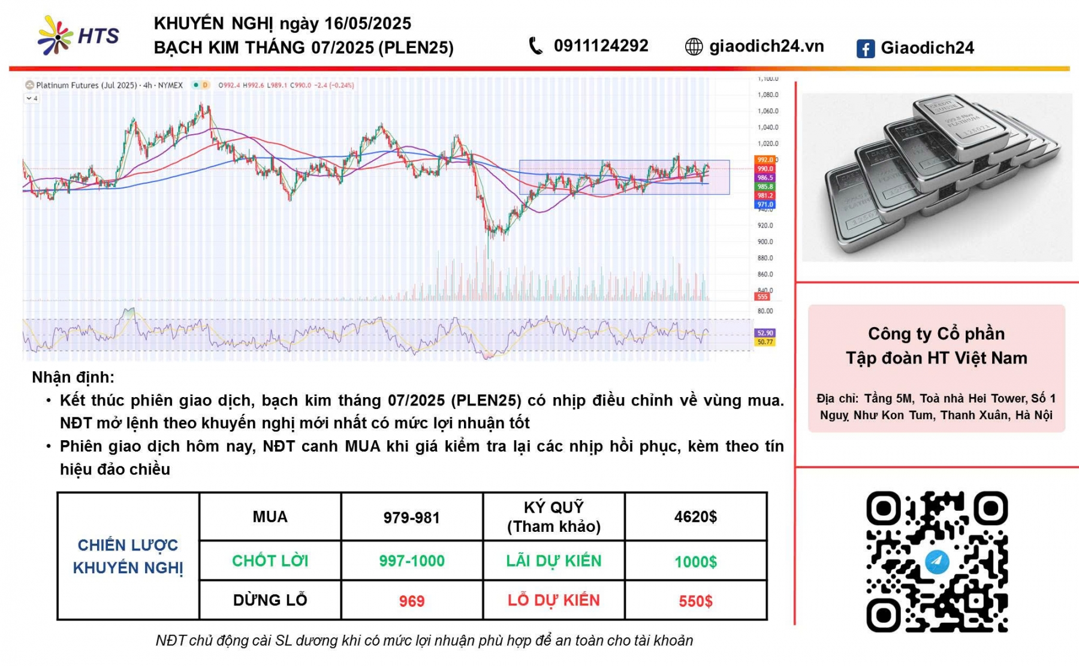Open giaodich24.vn website link
Viewport: 1079px width, 666px height.
[766, 47]
